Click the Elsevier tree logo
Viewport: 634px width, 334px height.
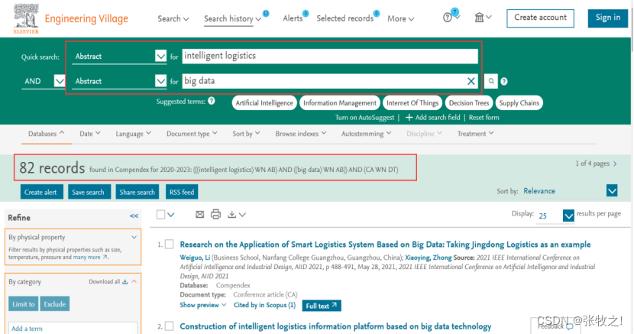click(26, 18)
